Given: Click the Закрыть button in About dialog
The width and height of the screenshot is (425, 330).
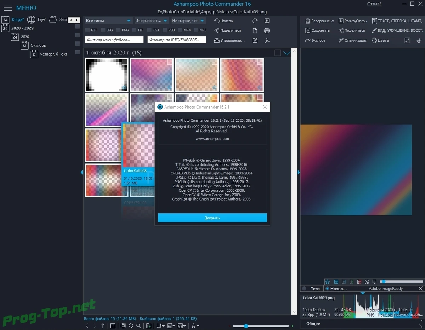Looking at the screenshot, I should click(212, 218).
